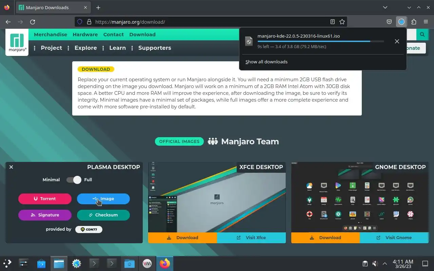Click the download file type icon

pyautogui.click(x=249, y=41)
